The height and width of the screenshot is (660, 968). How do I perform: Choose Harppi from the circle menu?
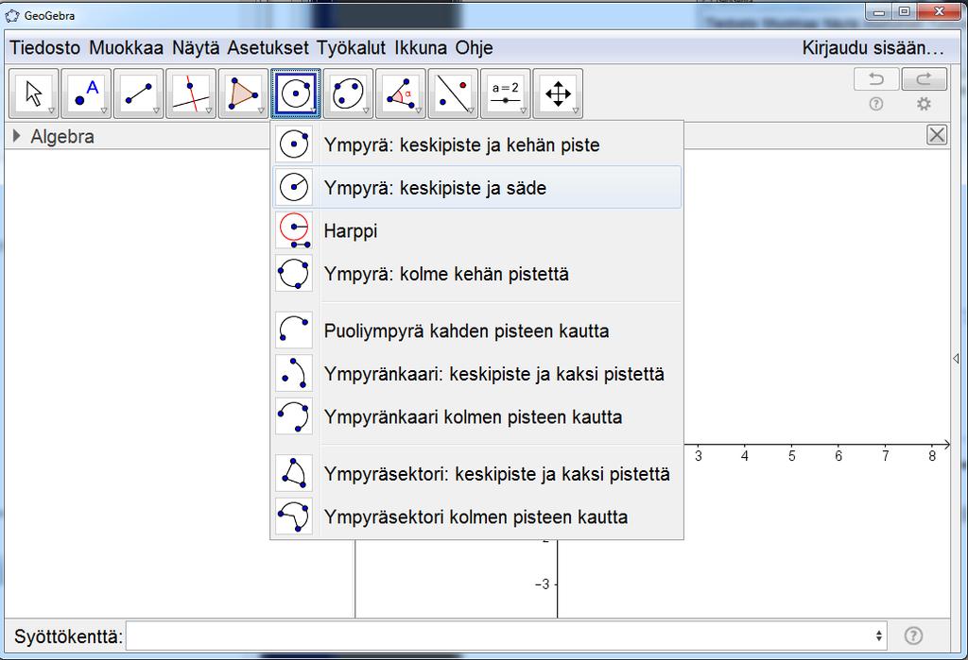click(x=477, y=230)
